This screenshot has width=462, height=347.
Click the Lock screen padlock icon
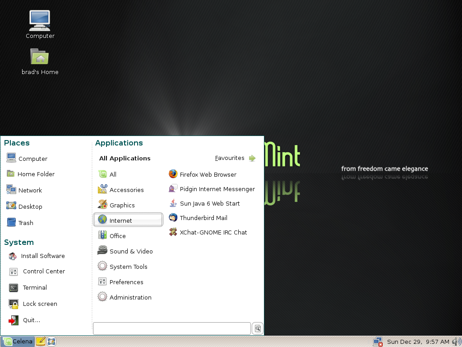[x=14, y=304]
